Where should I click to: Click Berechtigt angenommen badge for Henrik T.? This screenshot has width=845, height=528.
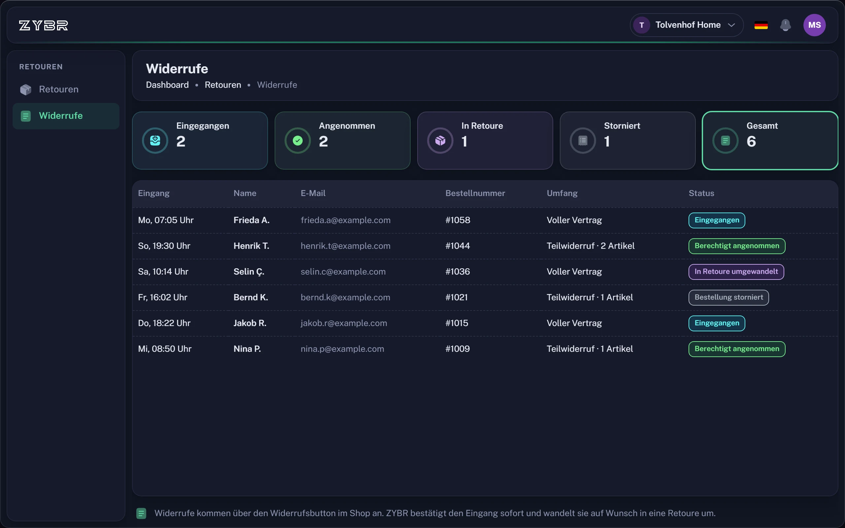737,246
